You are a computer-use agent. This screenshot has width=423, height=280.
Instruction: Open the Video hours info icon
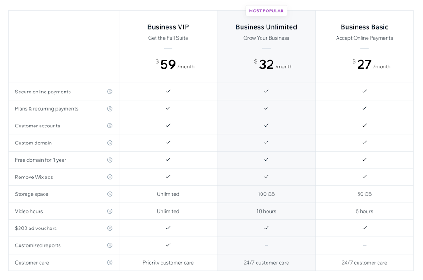110,211
